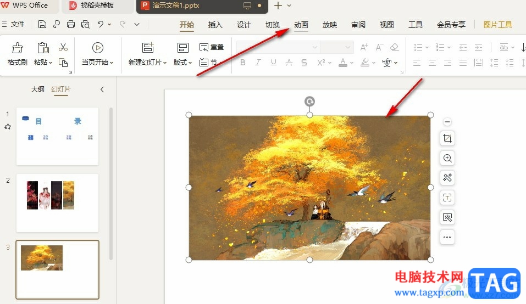Click the Save icon in quick access toolbar
The height and width of the screenshot is (304, 526).
point(42,25)
